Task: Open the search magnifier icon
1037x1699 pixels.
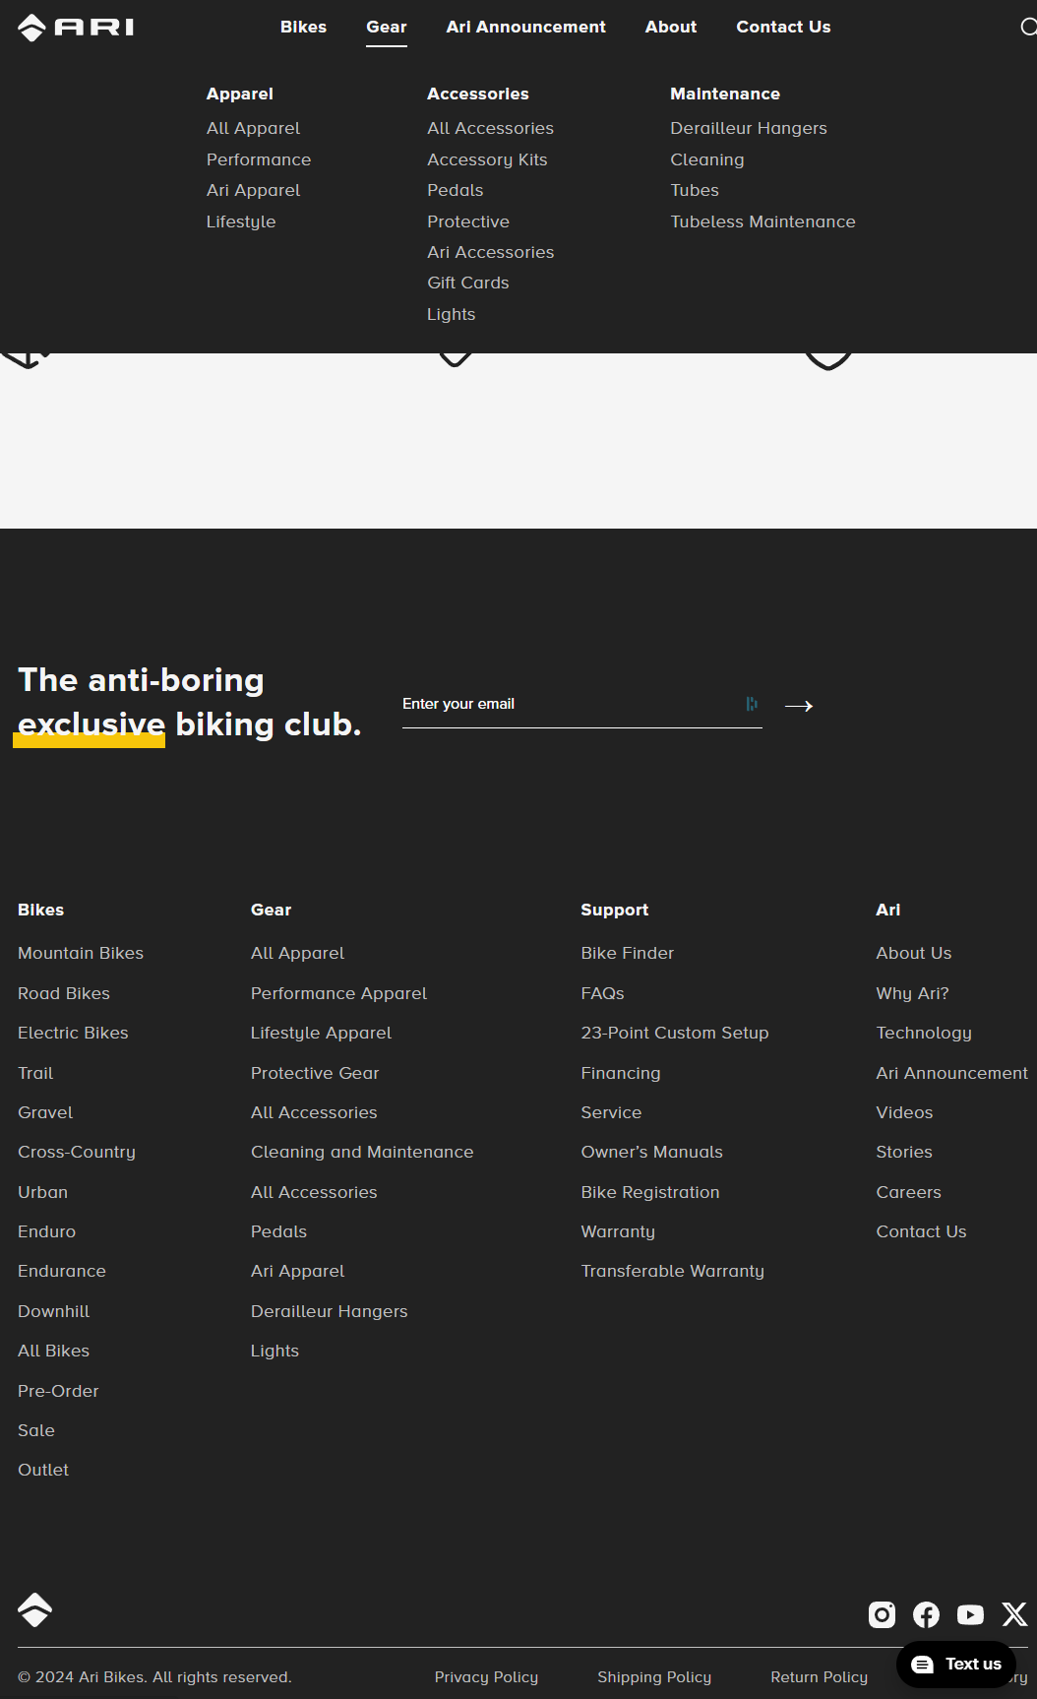Action: click(x=1028, y=27)
